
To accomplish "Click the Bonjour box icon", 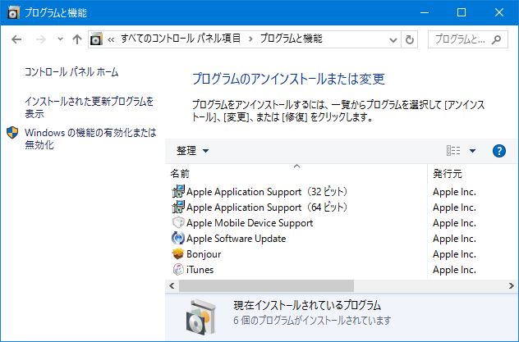I will pyautogui.click(x=178, y=253).
